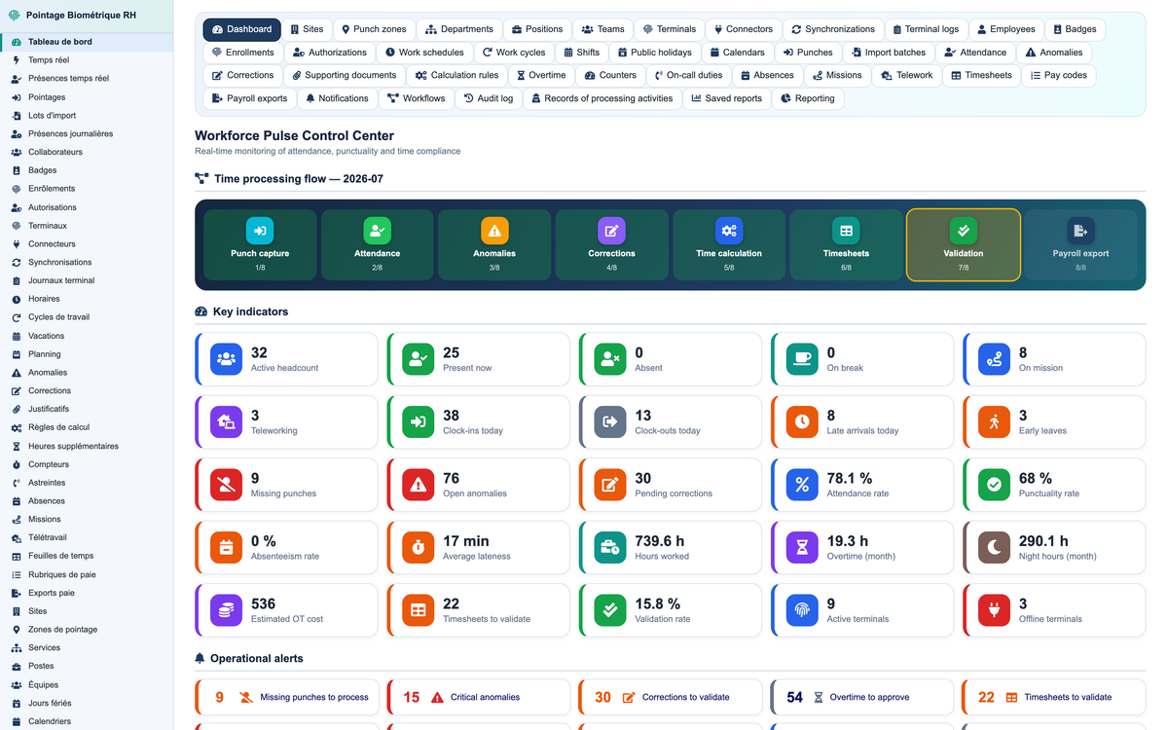This screenshot has width=1168, height=730.
Task: Click the Present now icon
Action: (x=419, y=359)
